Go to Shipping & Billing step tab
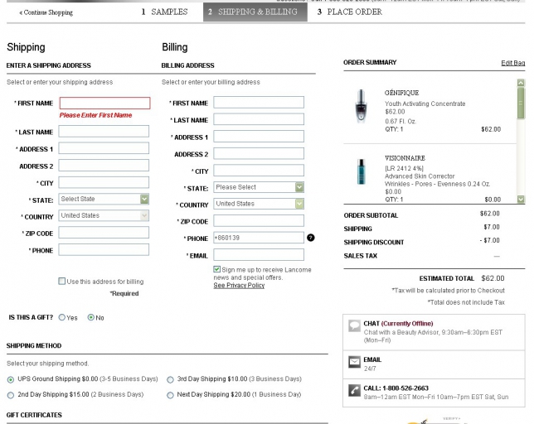534x424 pixels. click(x=255, y=12)
